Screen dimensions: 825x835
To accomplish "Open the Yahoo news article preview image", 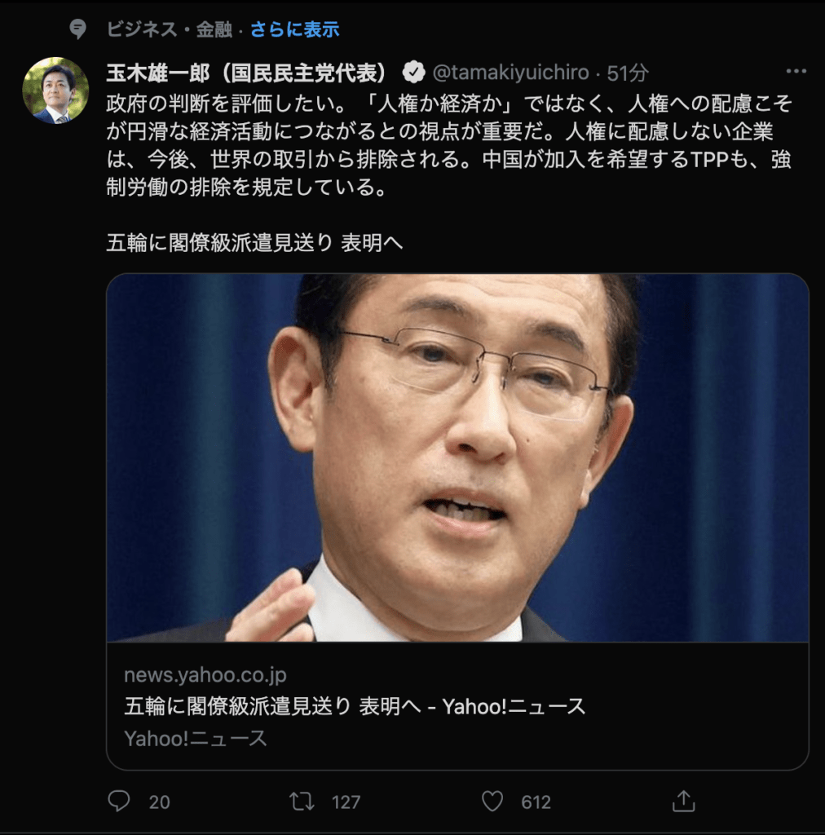I will pyautogui.click(x=457, y=458).
